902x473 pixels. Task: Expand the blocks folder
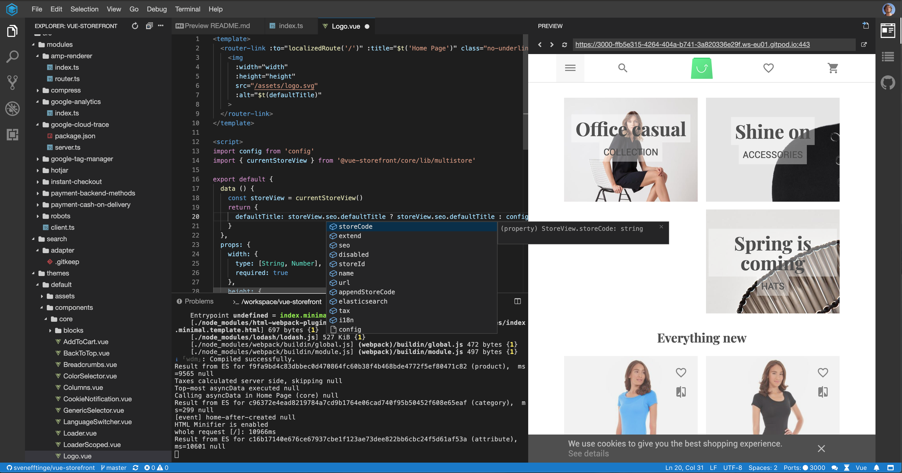click(x=73, y=331)
